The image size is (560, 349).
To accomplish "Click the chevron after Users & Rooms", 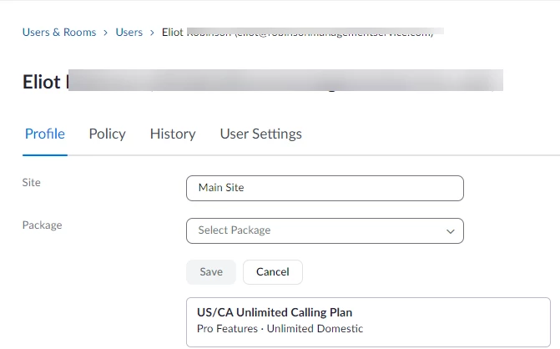I will pos(106,33).
